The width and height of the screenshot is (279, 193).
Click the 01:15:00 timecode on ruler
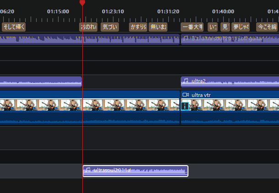pyautogui.click(x=58, y=11)
